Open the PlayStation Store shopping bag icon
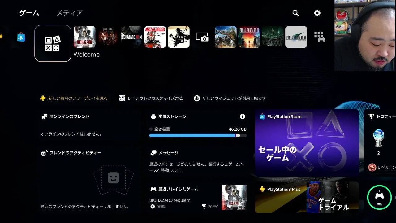Screen dimensions: 396x223 21,37
